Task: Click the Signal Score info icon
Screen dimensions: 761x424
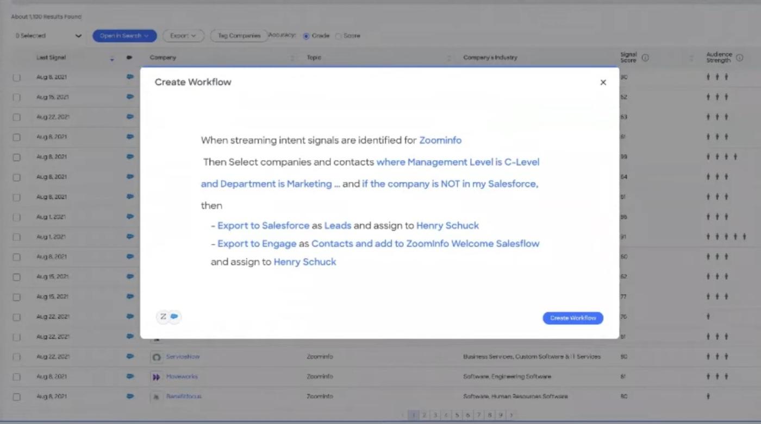Action: 645,58
